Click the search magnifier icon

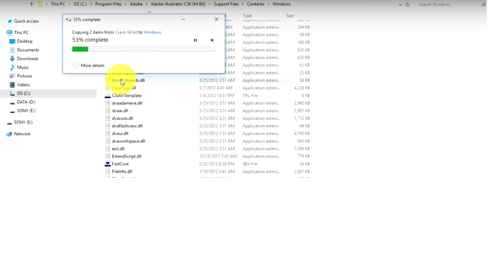(483, 4)
